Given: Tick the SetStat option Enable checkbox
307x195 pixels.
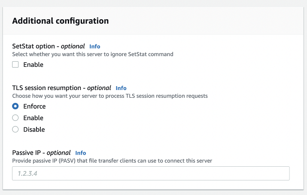Looking at the screenshot, I should point(15,65).
